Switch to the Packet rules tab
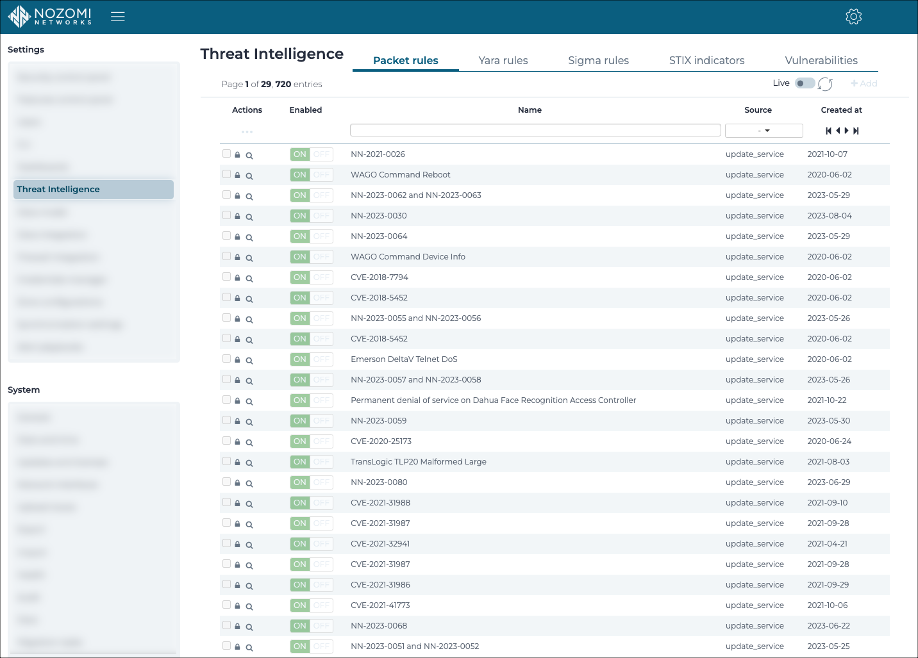The height and width of the screenshot is (658, 918). 406,60
